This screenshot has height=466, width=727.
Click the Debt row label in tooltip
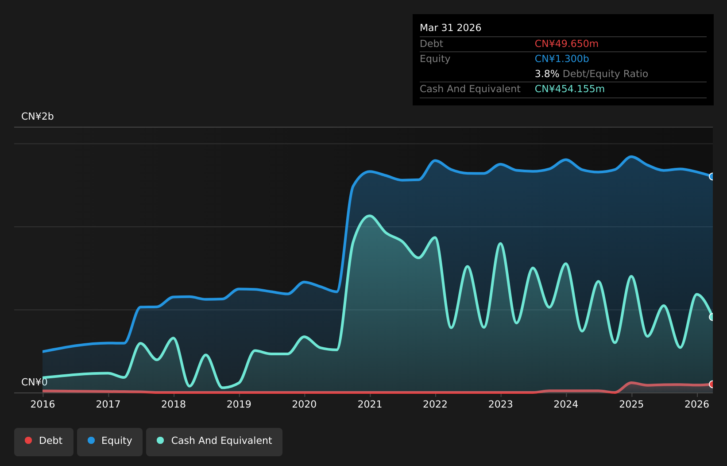point(431,44)
